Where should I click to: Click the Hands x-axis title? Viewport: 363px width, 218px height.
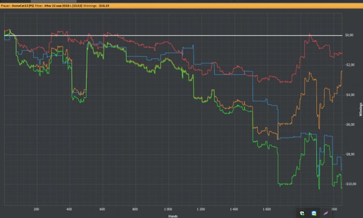click(173, 216)
